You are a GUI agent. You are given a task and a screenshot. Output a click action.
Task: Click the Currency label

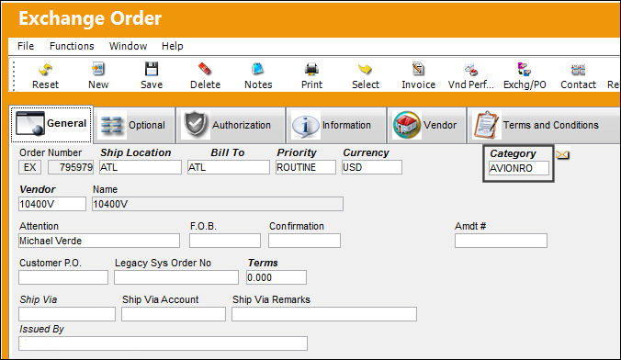[x=366, y=152]
